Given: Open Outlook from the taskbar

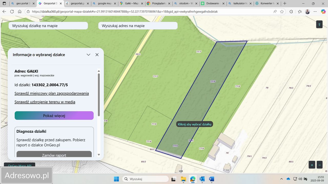Looking at the screenshot, I should point(202,179).
